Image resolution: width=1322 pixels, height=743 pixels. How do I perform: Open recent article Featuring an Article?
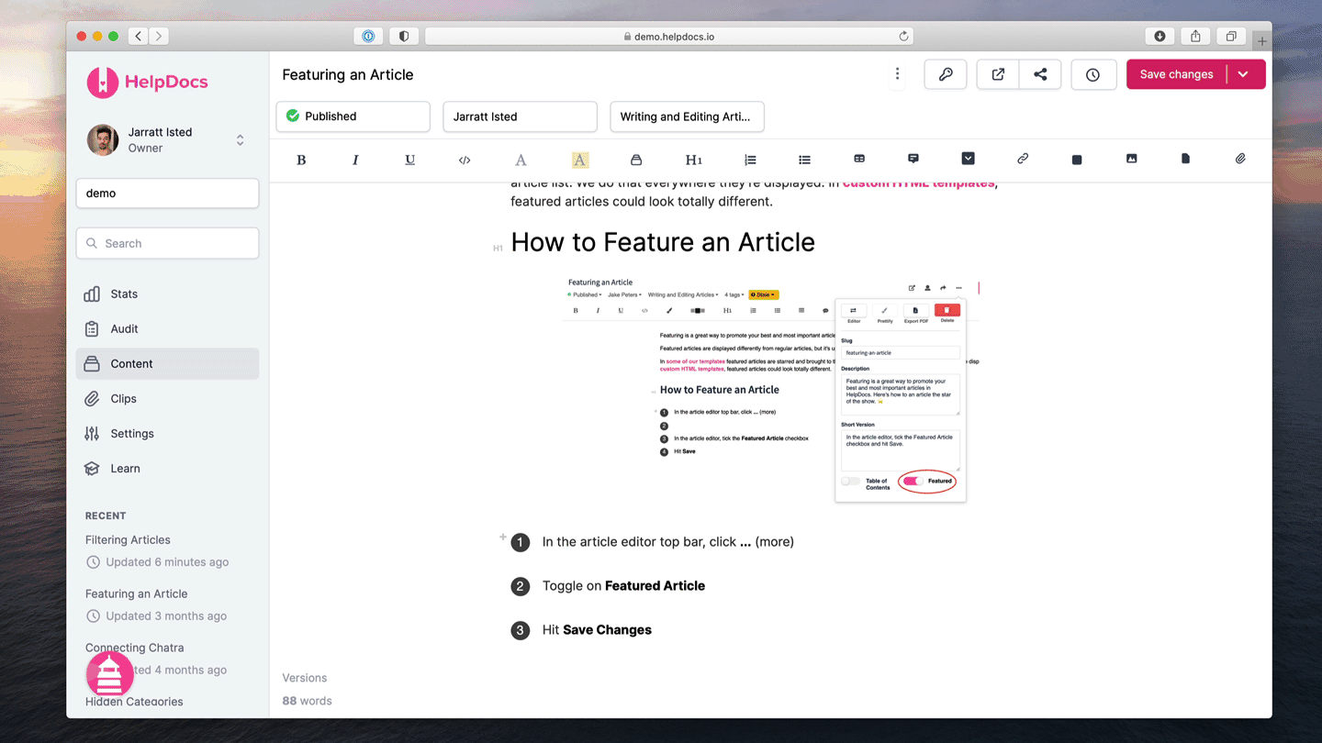(x=136, y=593)
